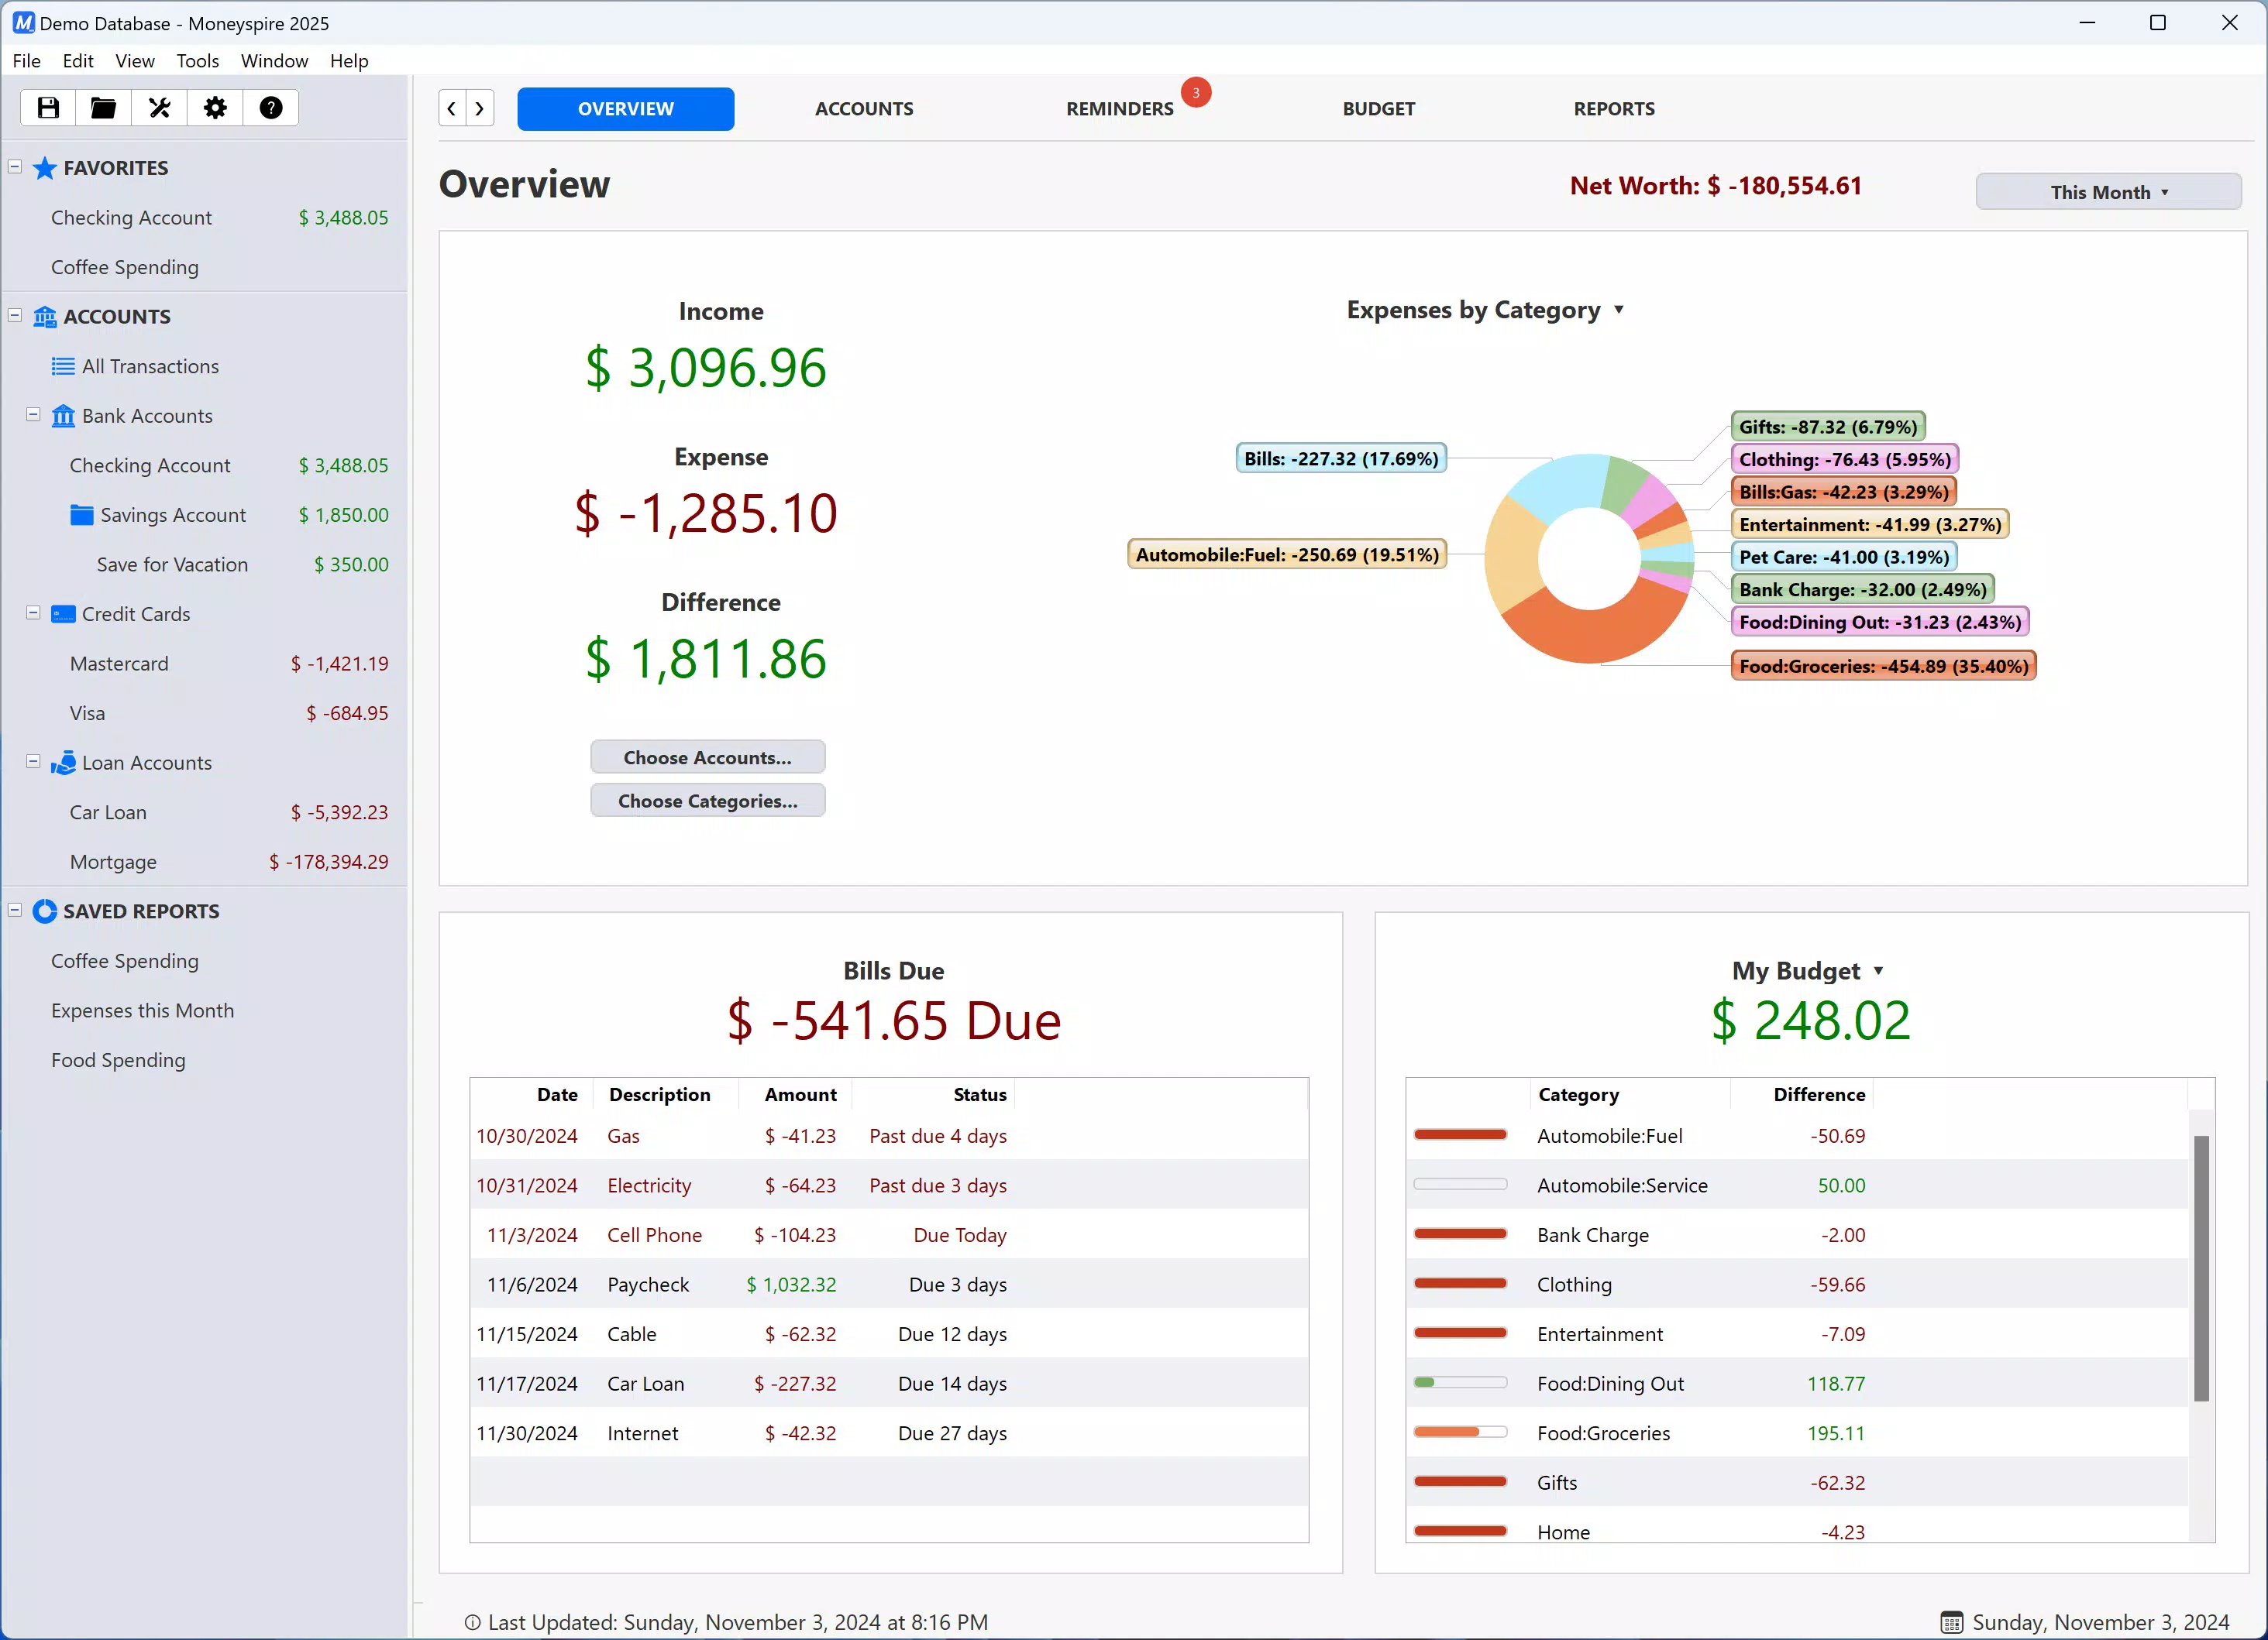Go back with the left arrow

452,108
